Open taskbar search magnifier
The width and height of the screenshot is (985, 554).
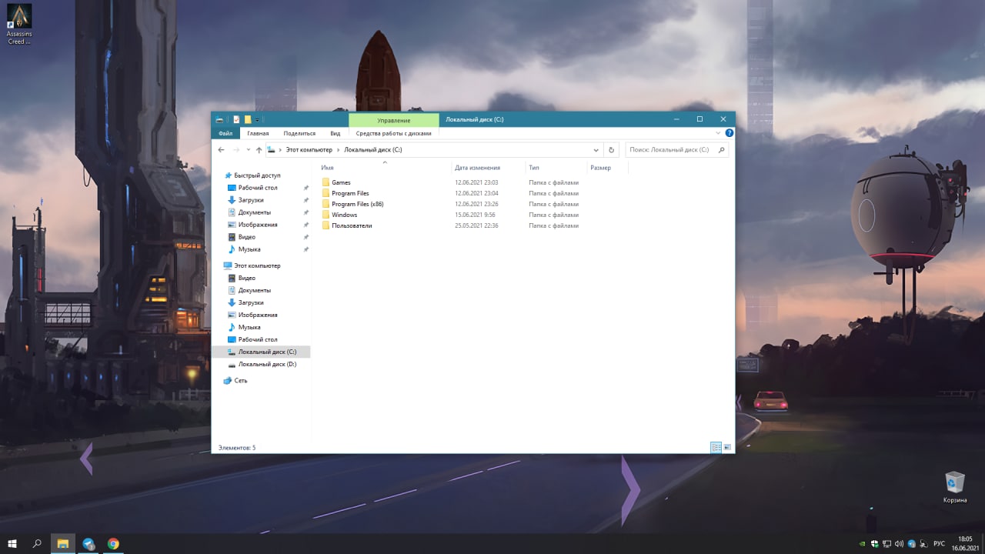(37, 543)
